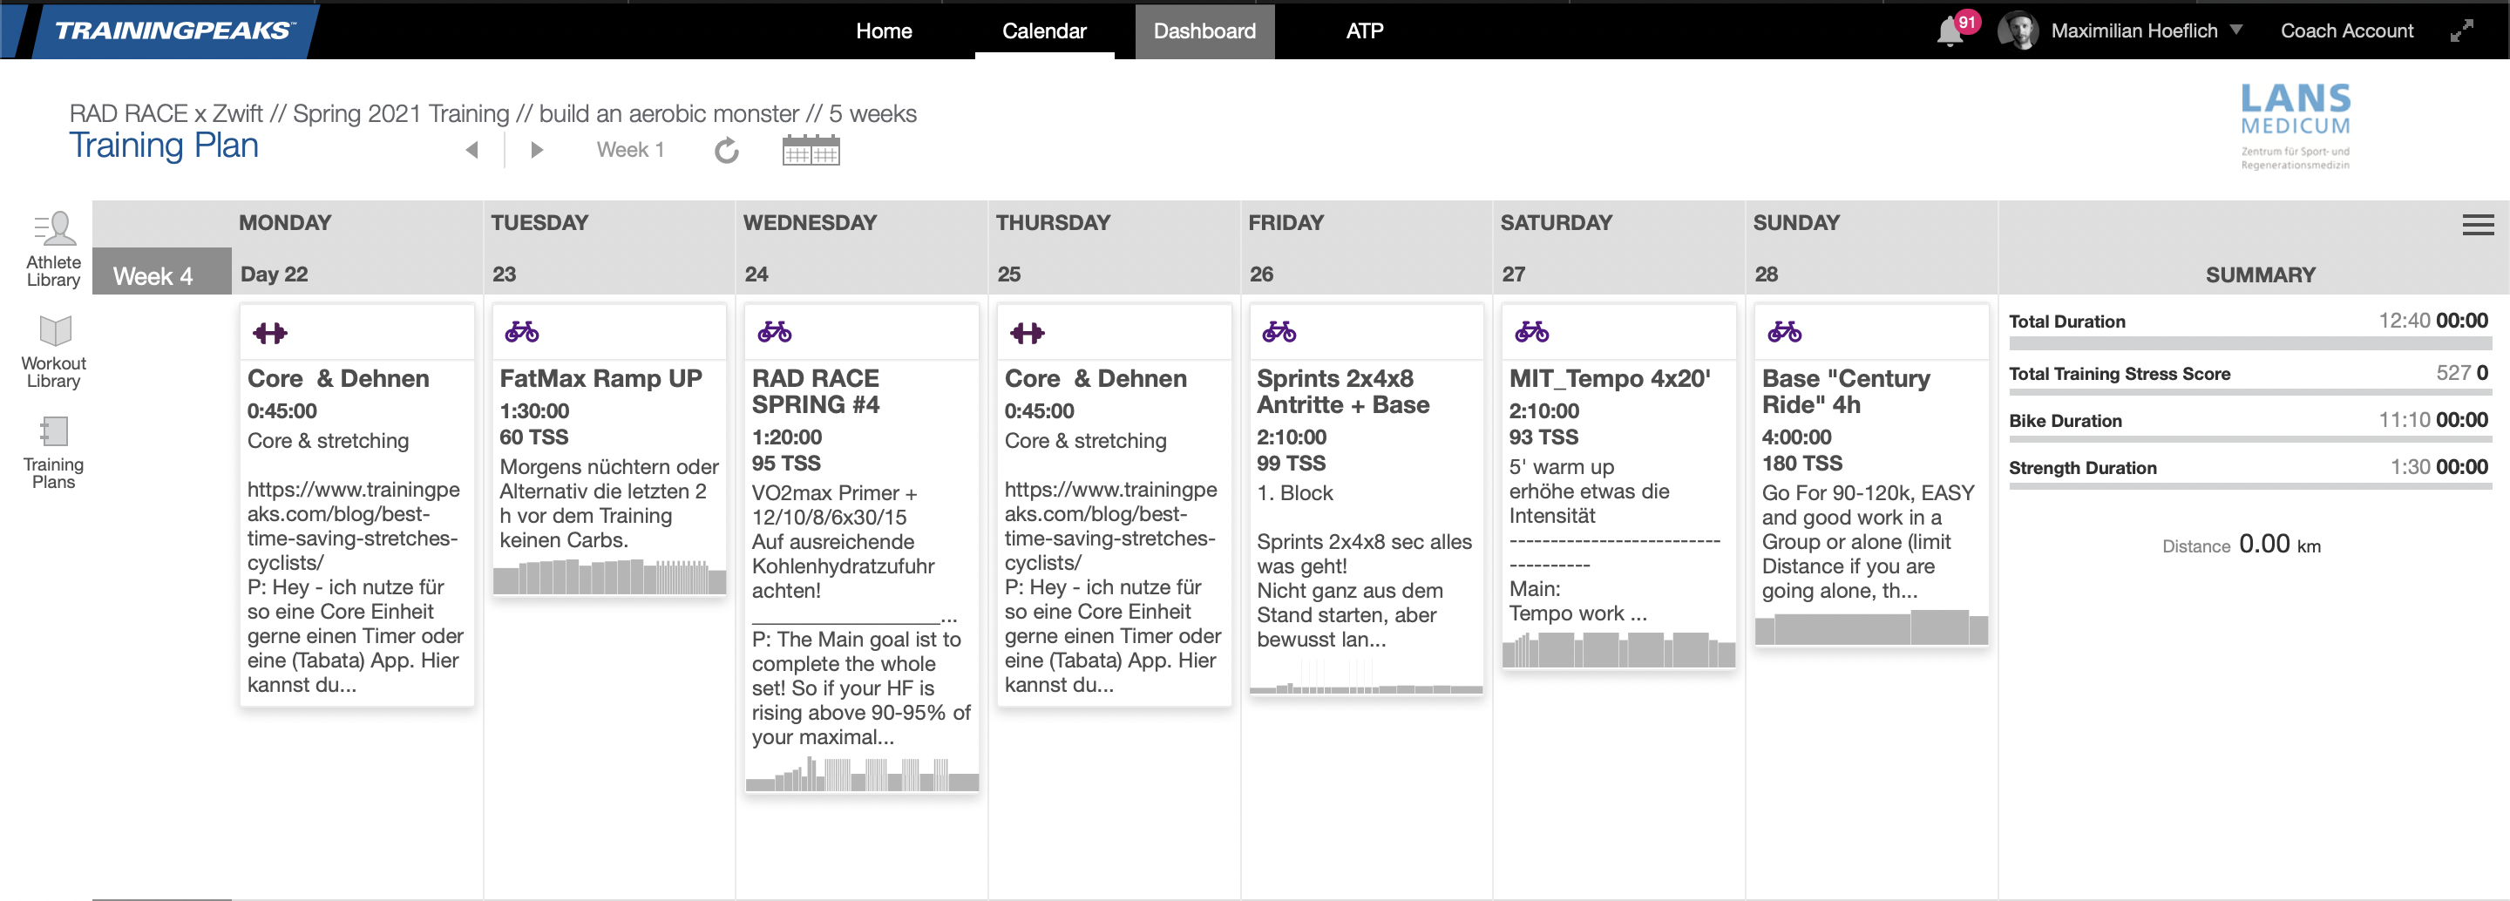
Task: Click strength icon on Monday Core workout
Action: click(x=270, y=333)
